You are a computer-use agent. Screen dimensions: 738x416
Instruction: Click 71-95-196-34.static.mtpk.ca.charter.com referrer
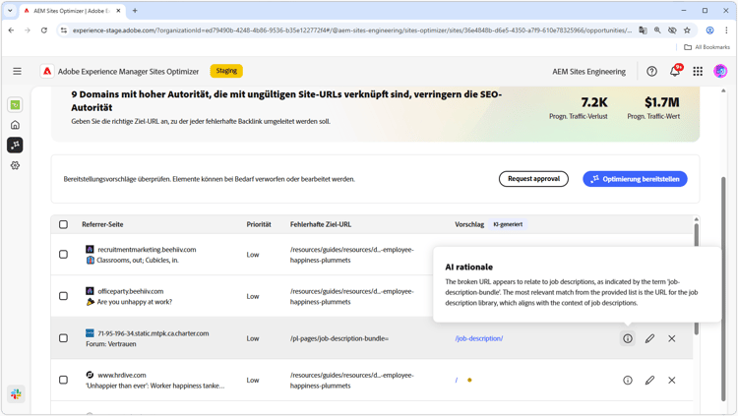coord(153,333)
